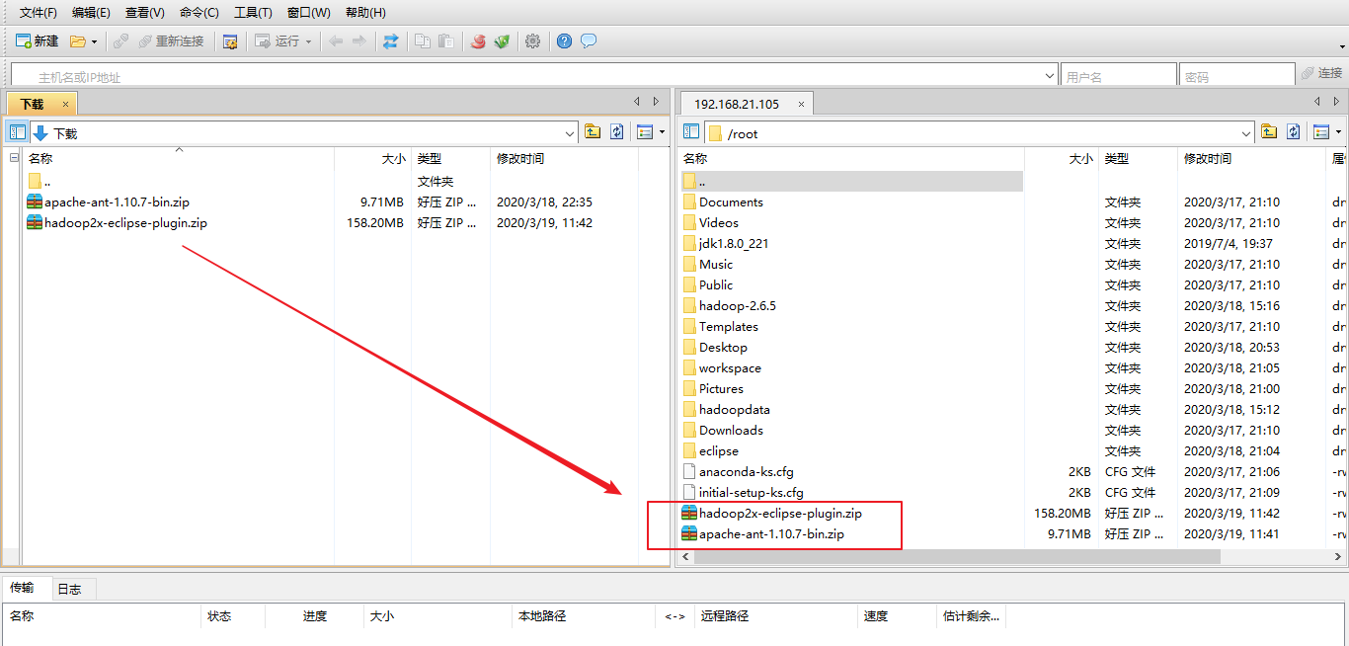Collapse local tree expander beside 名称
Image resolution: width=1349 pixels, height=646 pixels.
coord(14,158)
